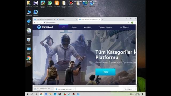Launch Hill Climb Racing from desktop
This screenshot has width=171, height=96.
43,4
